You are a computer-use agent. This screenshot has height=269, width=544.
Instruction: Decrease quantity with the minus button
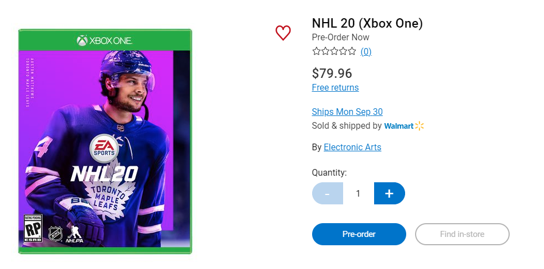[327, 193]
